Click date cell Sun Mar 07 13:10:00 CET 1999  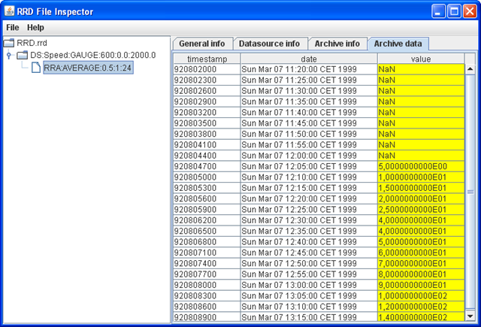click(x=309, y=307)
